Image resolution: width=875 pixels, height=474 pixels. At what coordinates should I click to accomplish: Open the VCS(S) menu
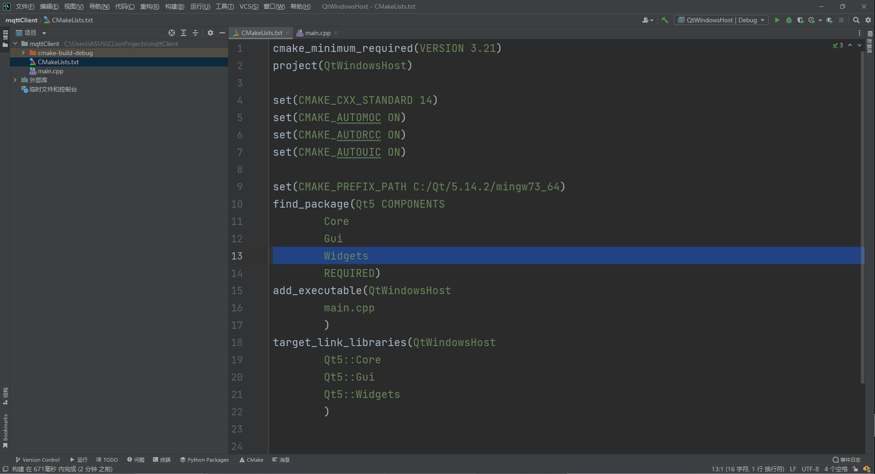pos(249,6)
